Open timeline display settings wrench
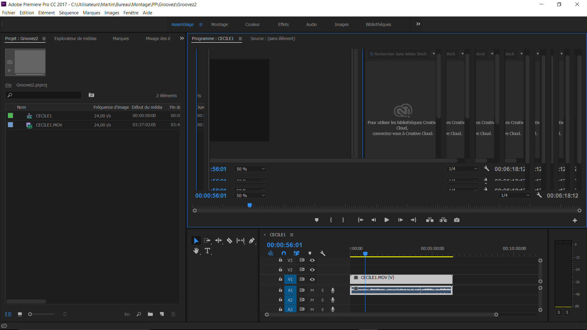Image resolution: width=587 pixels, height=330 pixels. pos(323,253)
